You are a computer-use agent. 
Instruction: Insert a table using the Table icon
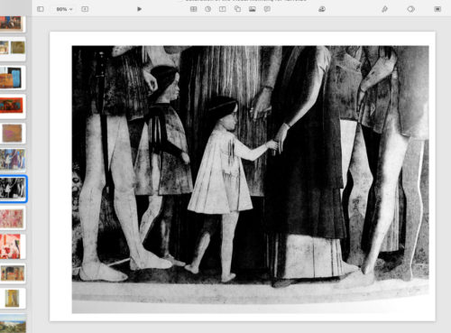(194, 9)
